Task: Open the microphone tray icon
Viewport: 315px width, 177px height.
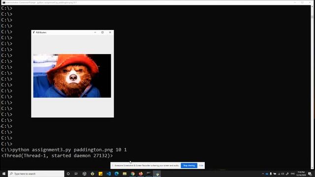Action: pyautogui.click(x=271, y=174)
